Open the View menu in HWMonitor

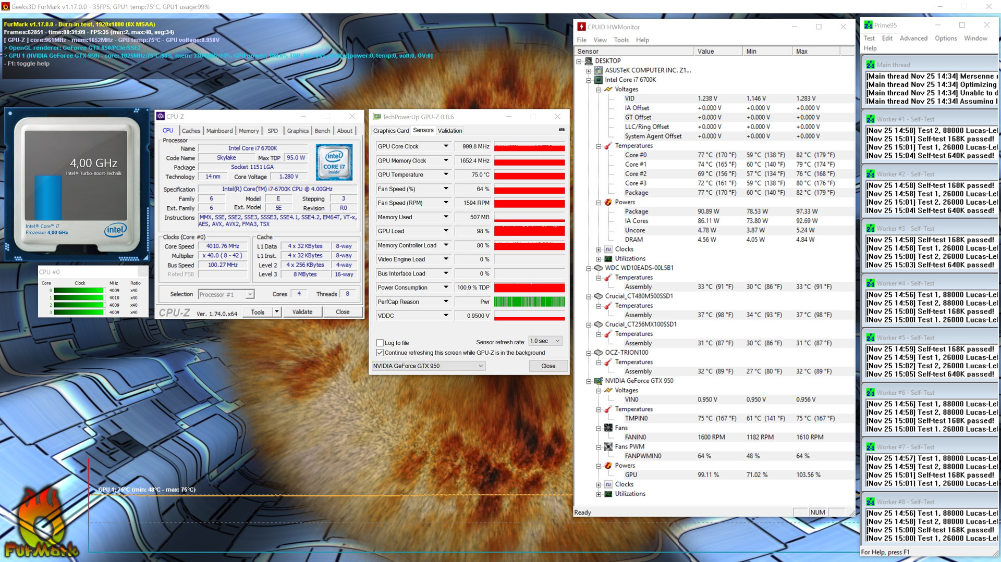tap(600, 40)
